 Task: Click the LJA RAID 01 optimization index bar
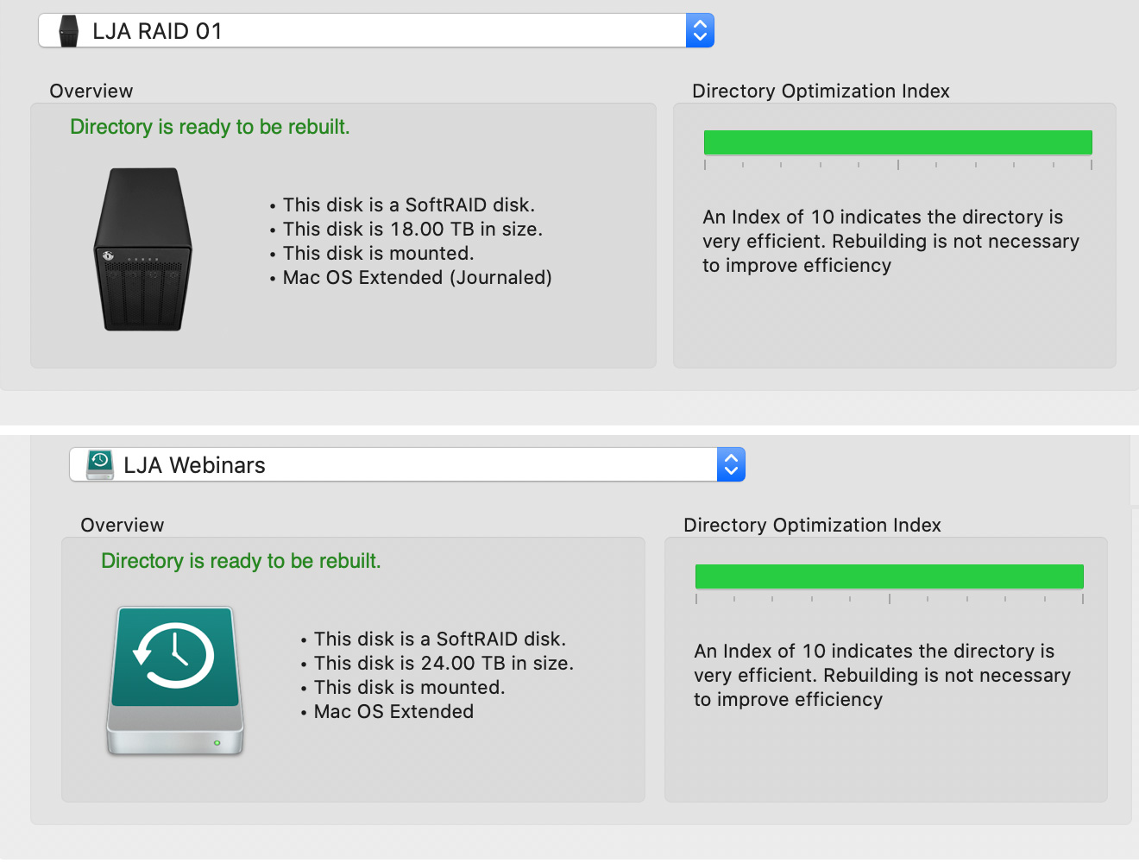[898, 142]
